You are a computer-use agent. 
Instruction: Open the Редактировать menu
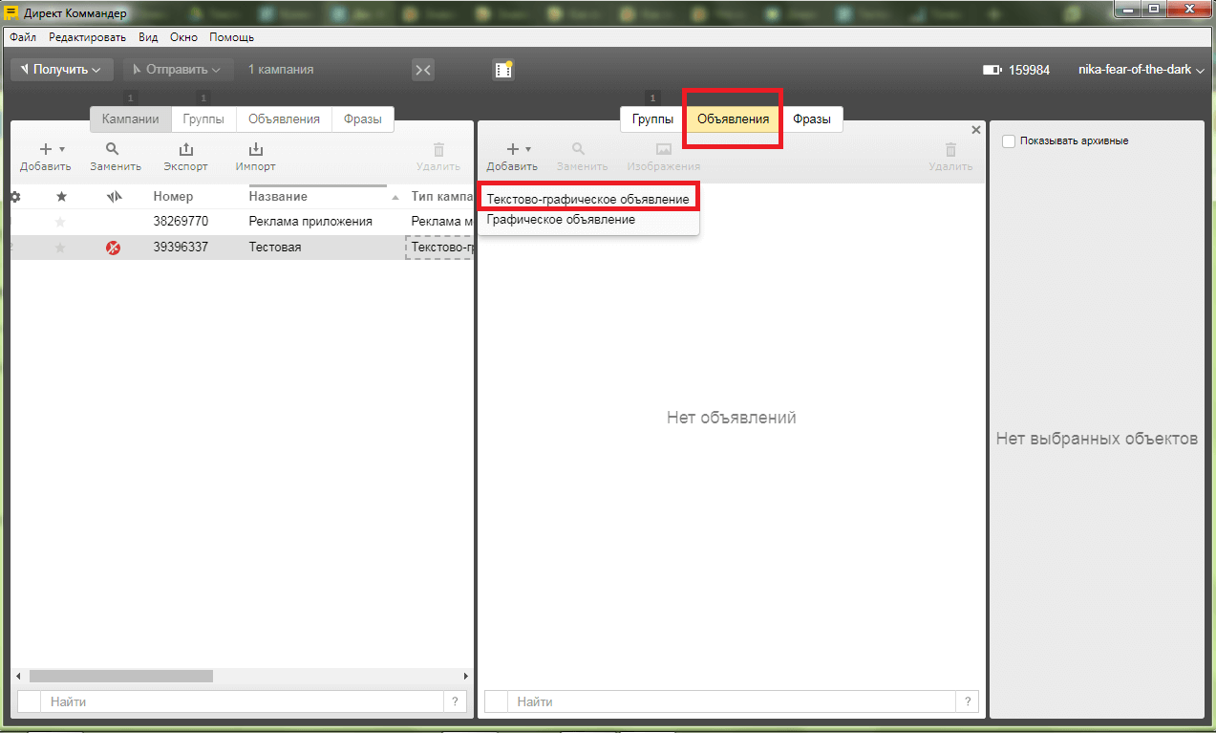tap(87, 37)
